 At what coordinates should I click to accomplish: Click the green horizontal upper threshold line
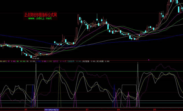point(91,71)
